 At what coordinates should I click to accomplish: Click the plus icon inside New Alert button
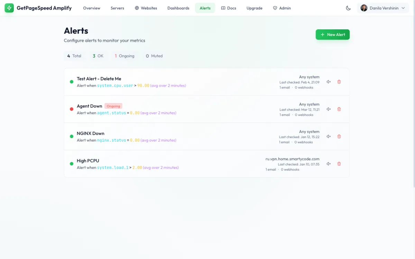[x=322, y=35]
